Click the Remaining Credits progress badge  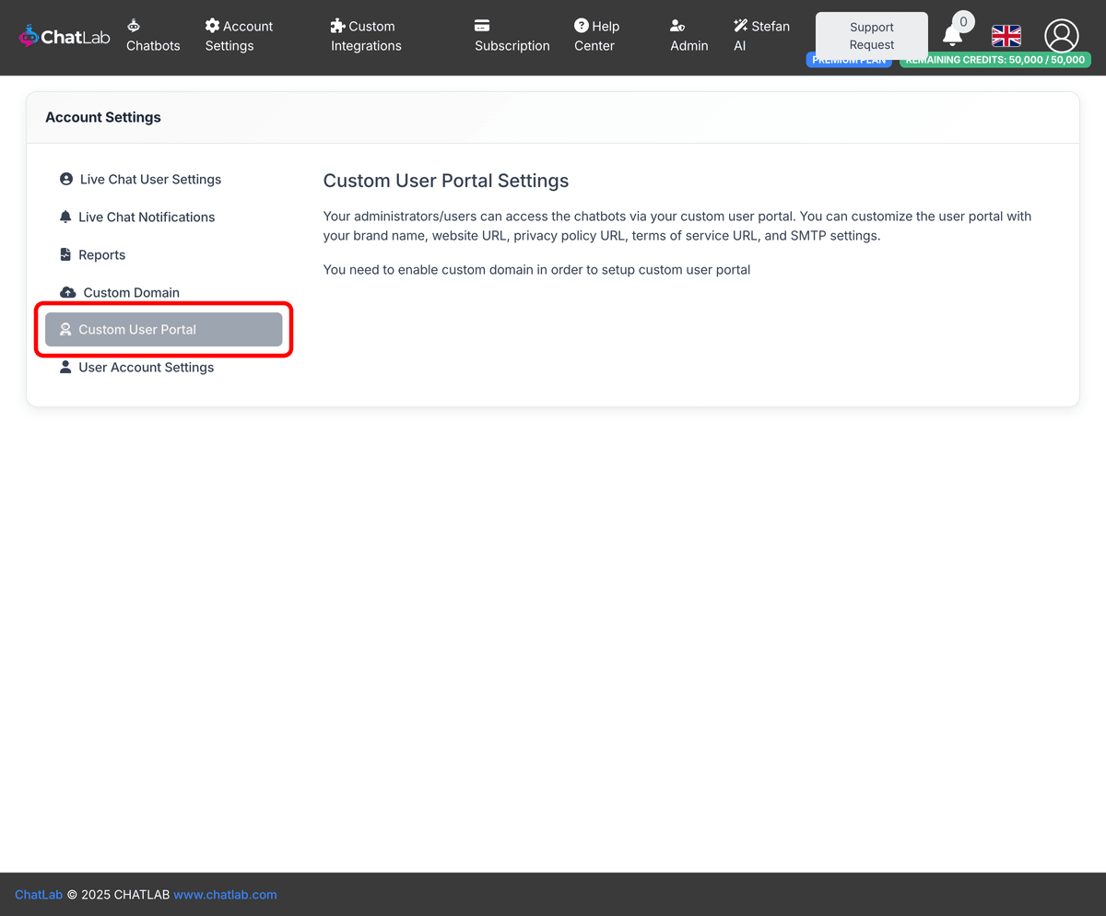[x=995, y=59]
